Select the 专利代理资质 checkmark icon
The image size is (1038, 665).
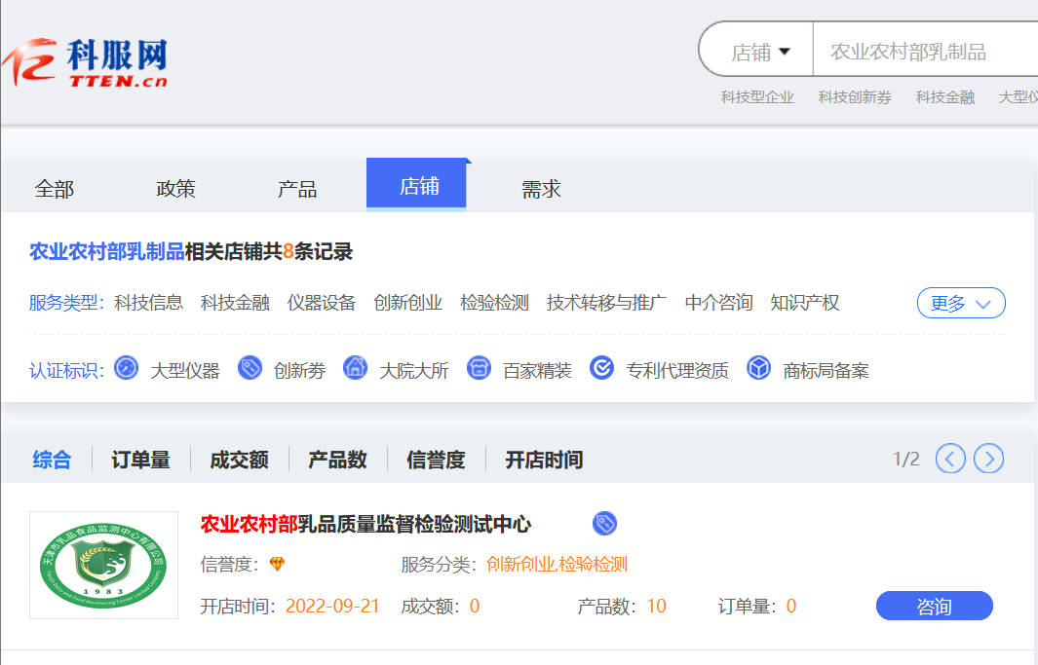pos(601,368)
